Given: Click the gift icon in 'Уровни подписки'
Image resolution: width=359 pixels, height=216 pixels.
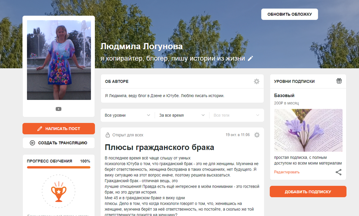Looking at the screenshot, I should pos(339,81).
